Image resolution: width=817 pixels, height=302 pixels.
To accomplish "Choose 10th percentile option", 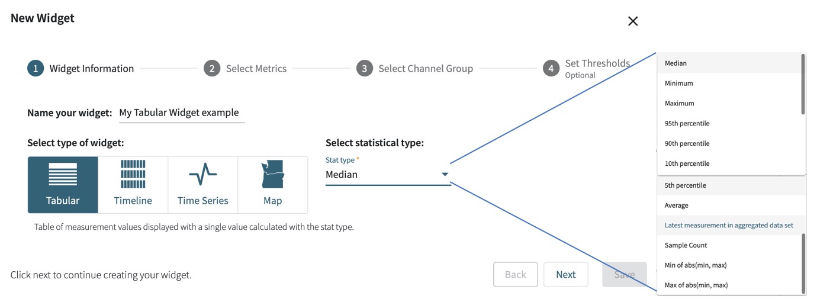I will point(729,164).
